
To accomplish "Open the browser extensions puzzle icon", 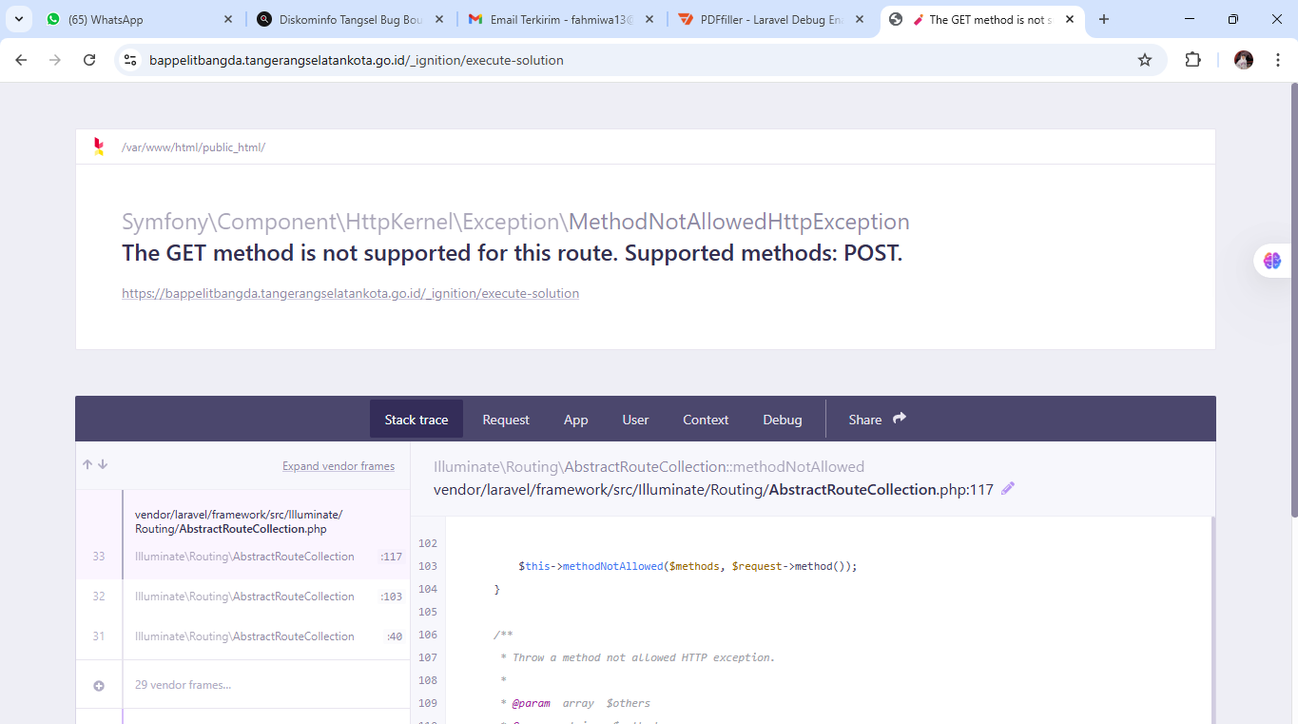I will coord(1192,60).
